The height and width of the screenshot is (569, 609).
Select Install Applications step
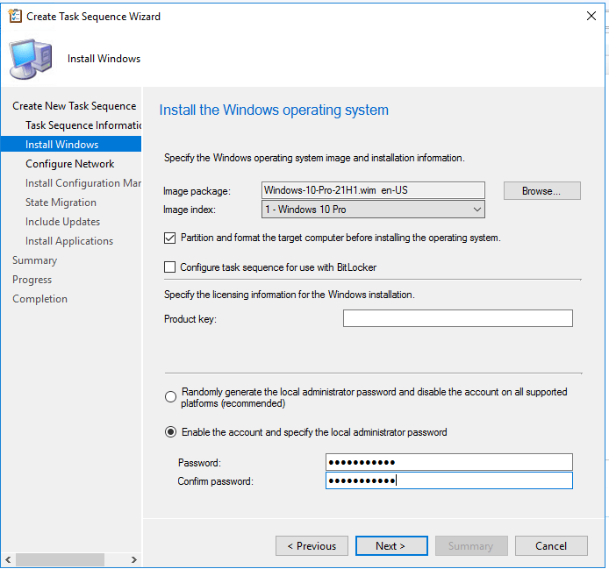point(69,241)
